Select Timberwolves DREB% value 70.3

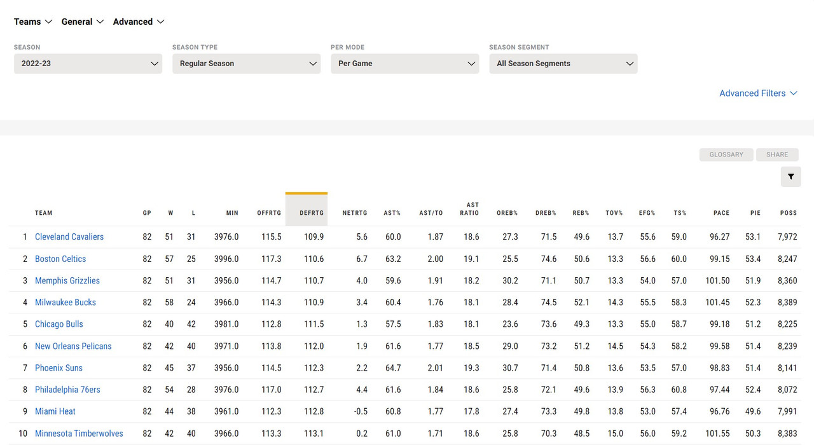point(549,433)
